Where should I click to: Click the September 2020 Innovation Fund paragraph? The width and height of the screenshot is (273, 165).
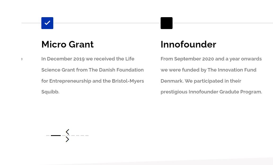[x=211, y=75]
